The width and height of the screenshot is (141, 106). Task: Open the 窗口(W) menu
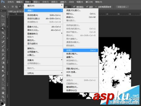point(89,2)
